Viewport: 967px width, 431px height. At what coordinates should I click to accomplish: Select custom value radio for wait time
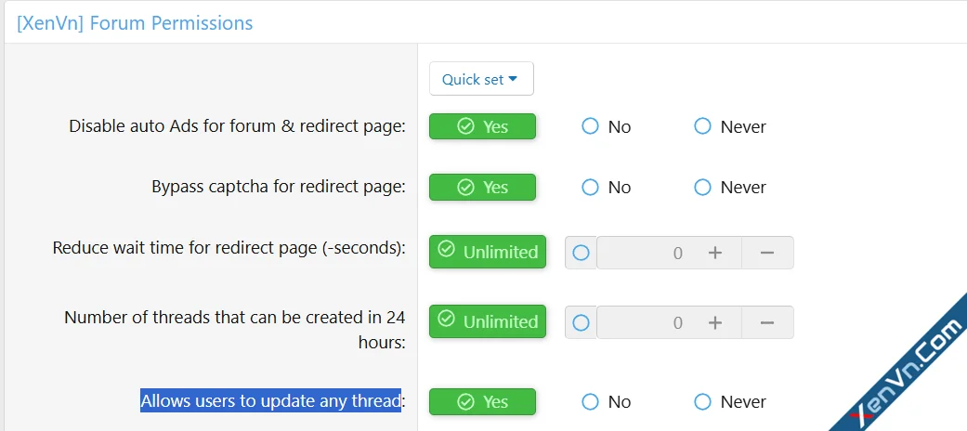pyautogui.click(x=582, y=253)
